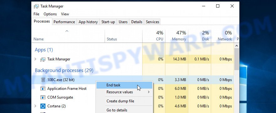Screen dimensions: 276x113
Task: Expand the Task Manager app entry
Action: coord(35,59)
